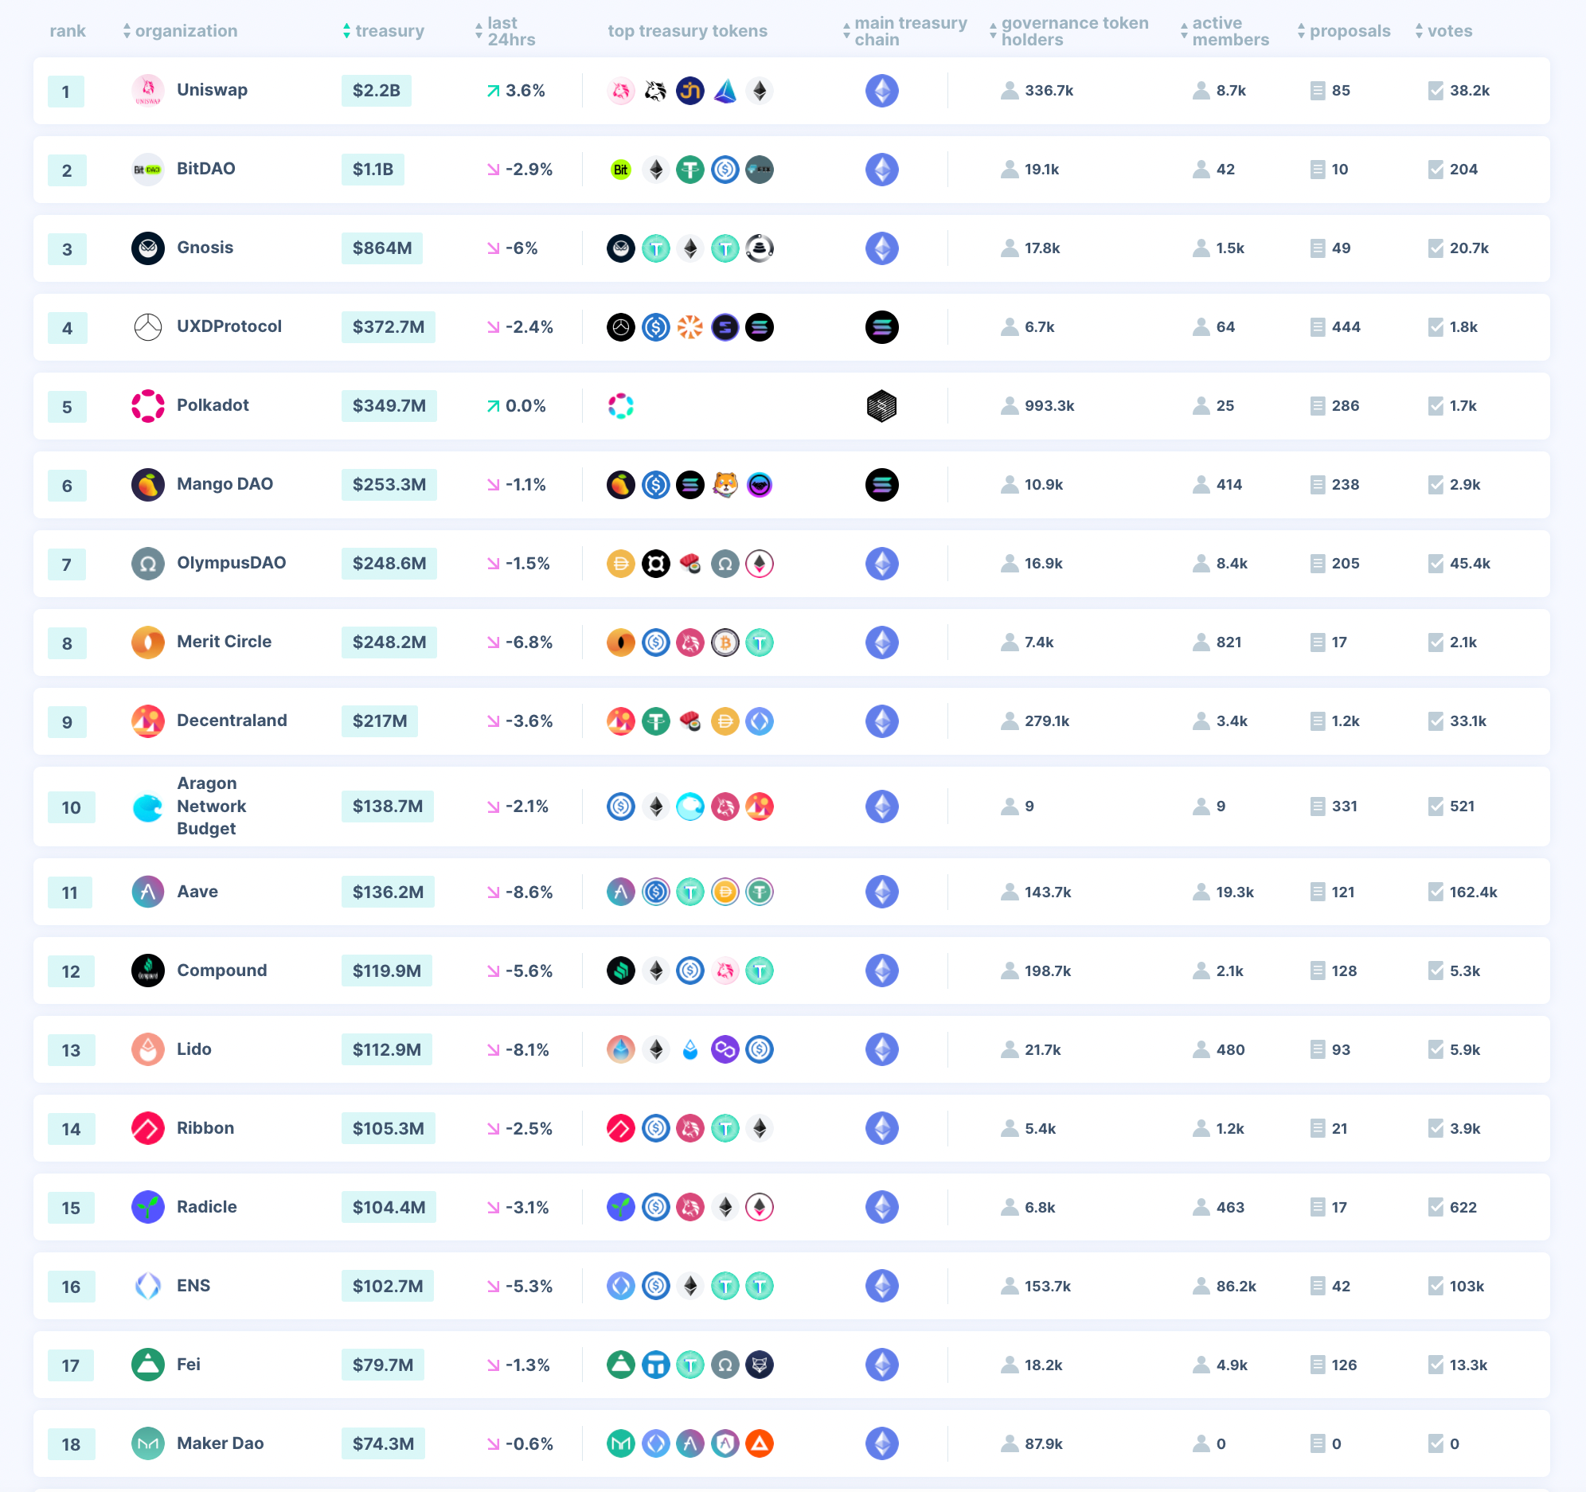This screenshot has height=1492, width=1586.
Task: Open the Maker Dao organization link
Action: 221,1443
